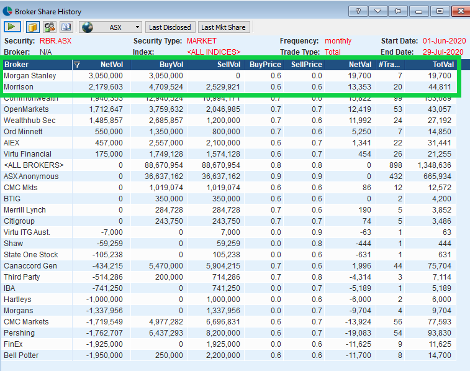Select the Ord Minnett broker row
470x371 pixels.
tap(229, 131)
